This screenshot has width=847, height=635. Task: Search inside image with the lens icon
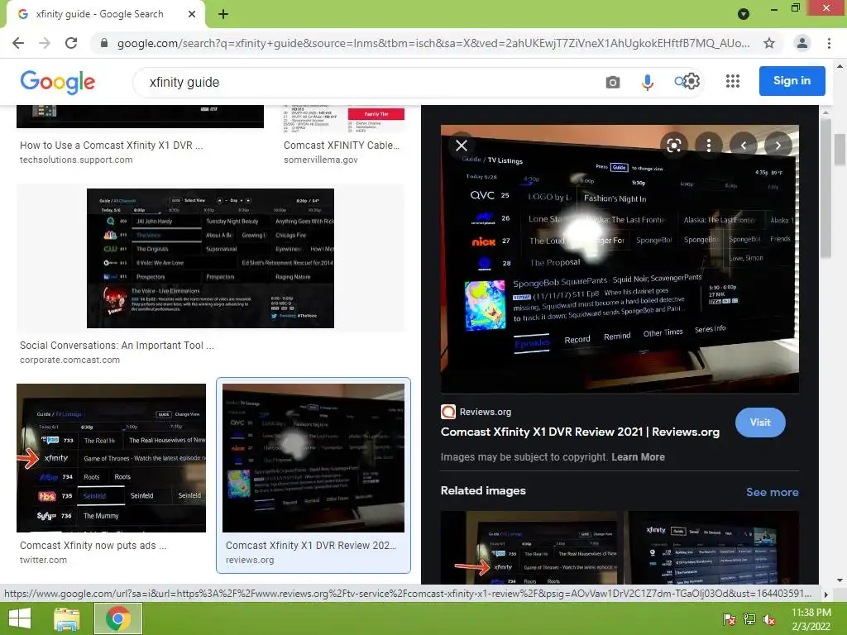(673, 146)
